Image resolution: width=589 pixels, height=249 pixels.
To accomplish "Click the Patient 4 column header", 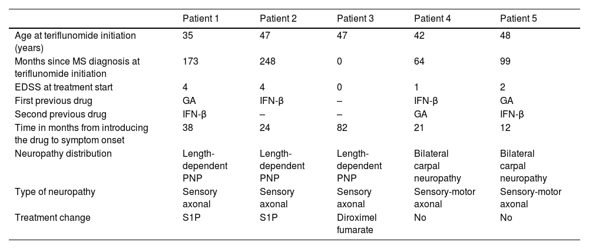I will (432, 18).
